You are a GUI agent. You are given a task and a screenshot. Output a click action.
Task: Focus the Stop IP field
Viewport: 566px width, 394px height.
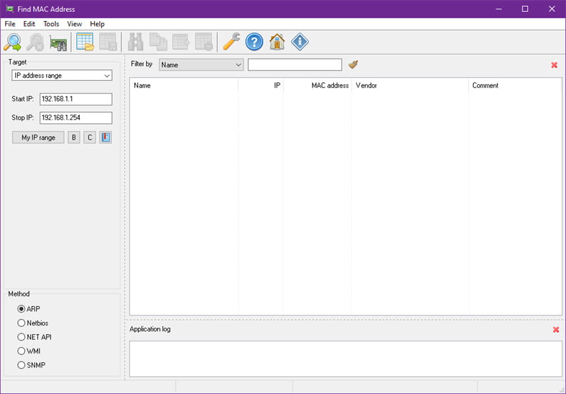pos(76,118)
